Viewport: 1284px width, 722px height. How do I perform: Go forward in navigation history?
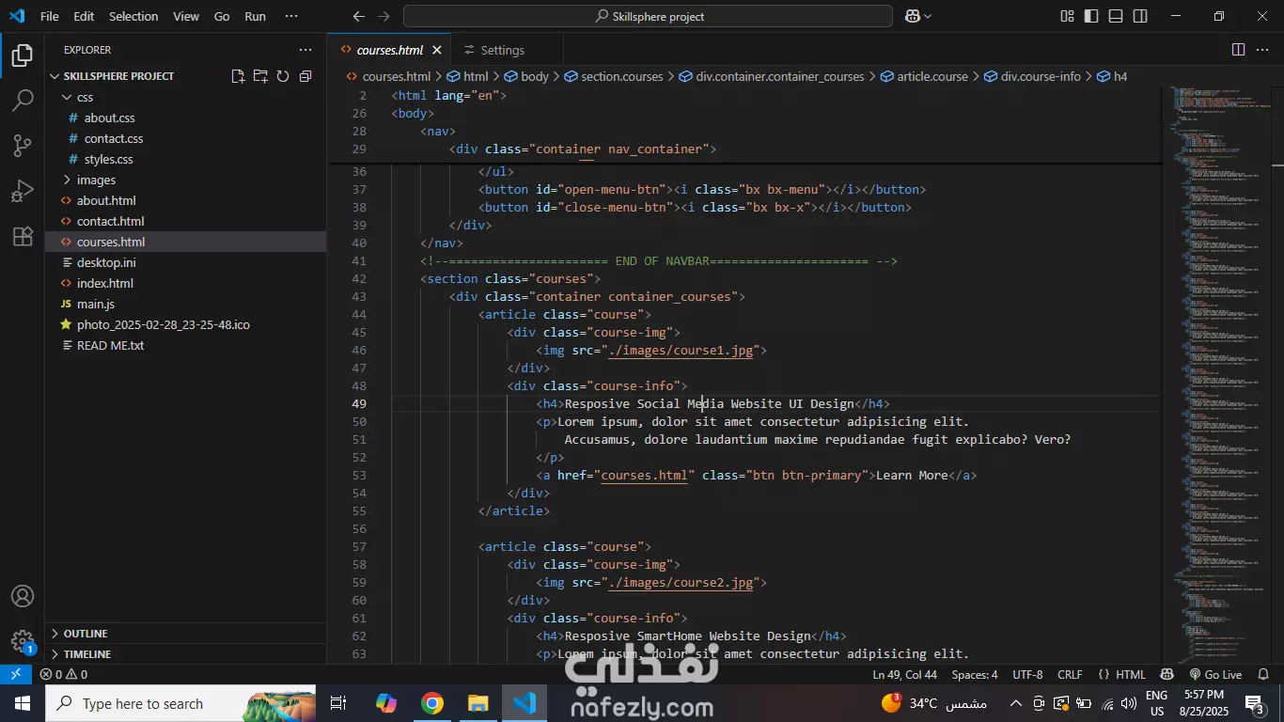(x=383, y=16)
